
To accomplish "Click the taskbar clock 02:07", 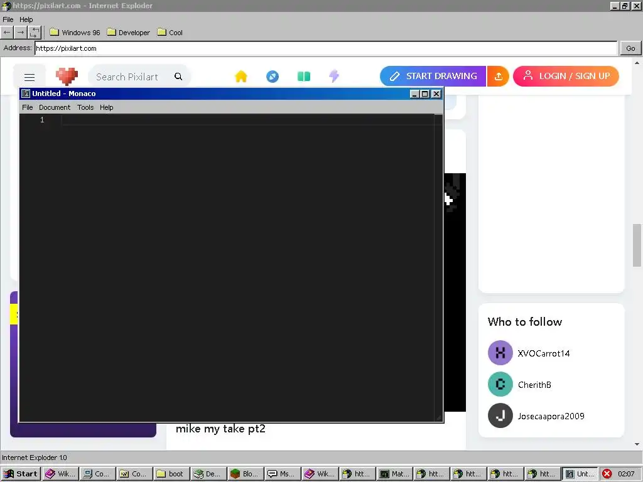I will click(x=626, y=474).
